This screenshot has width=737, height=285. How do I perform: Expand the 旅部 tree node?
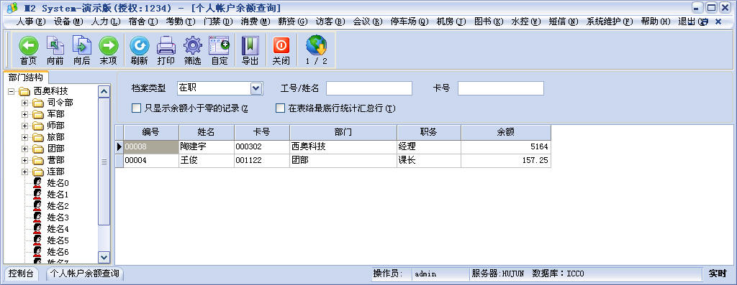point(25,137)
